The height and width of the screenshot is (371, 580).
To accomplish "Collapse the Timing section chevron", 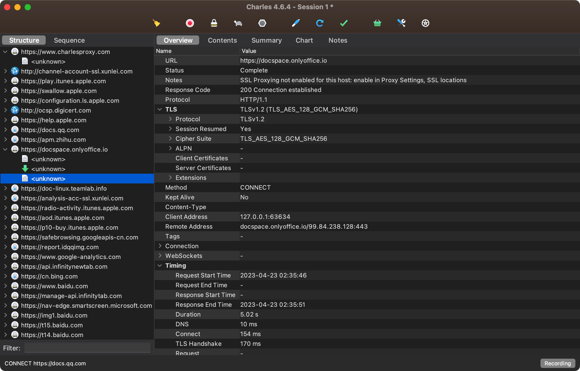I will (160, 265).
